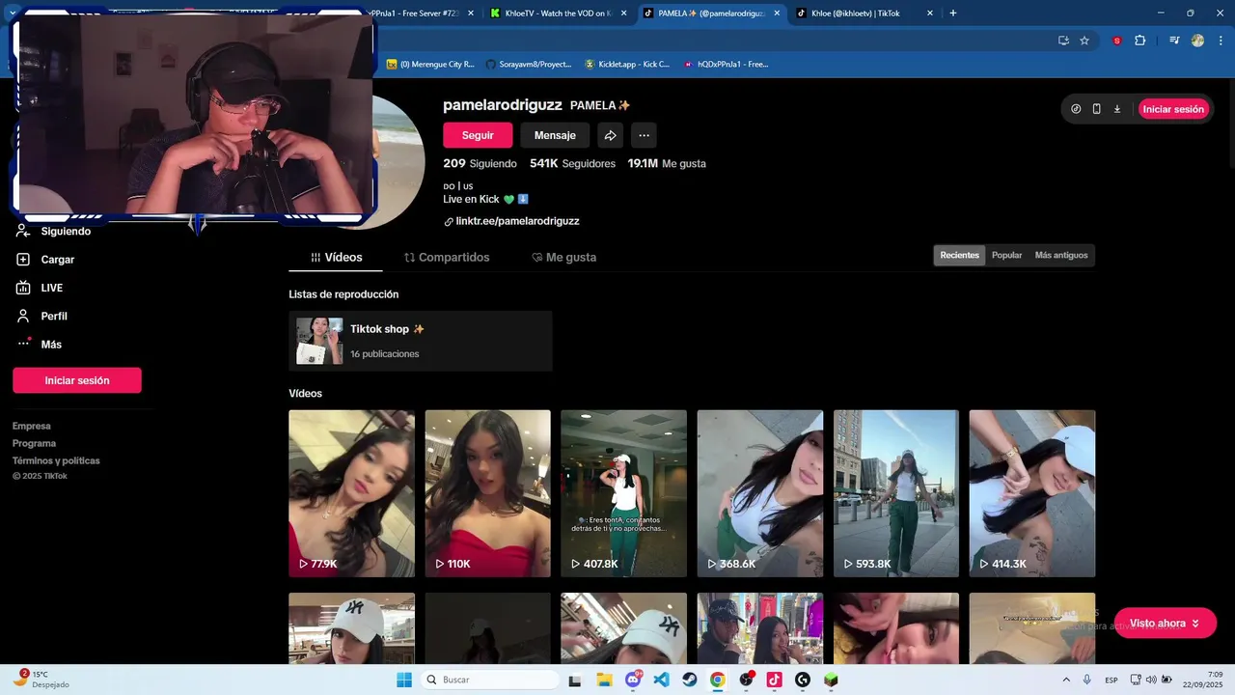Switch to the Me gusta tab
Viewport: 1235px width, 695px height.
coord(564,258)
